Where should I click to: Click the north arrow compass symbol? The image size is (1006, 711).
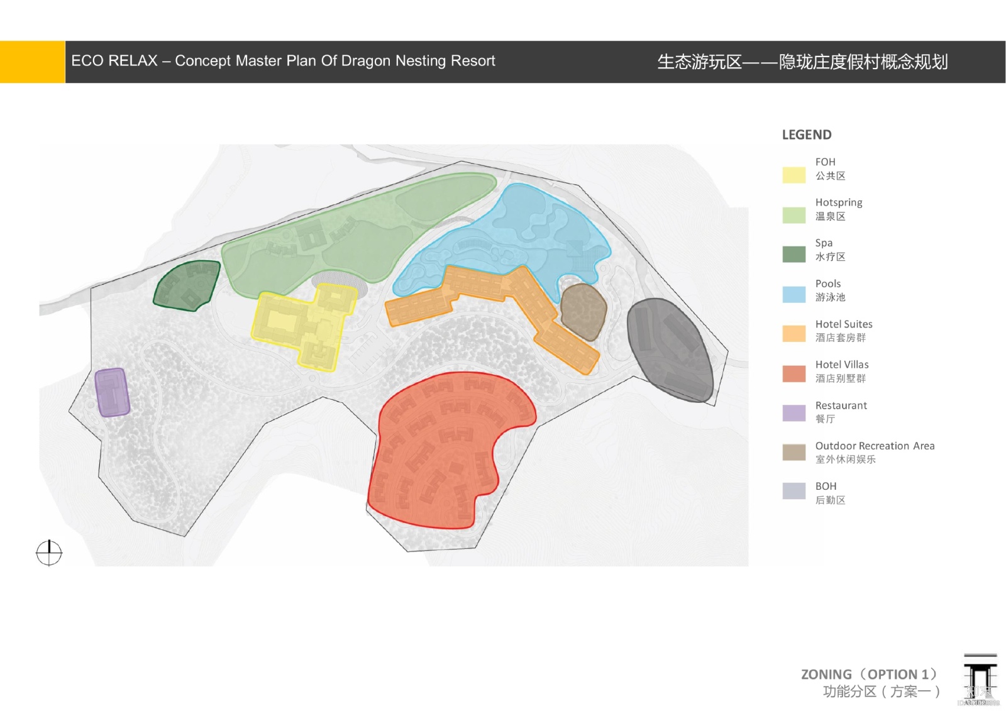pyautogui.click(x=49, y=553)
